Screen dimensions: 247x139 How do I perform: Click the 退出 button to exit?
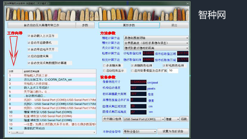(174, 25)
